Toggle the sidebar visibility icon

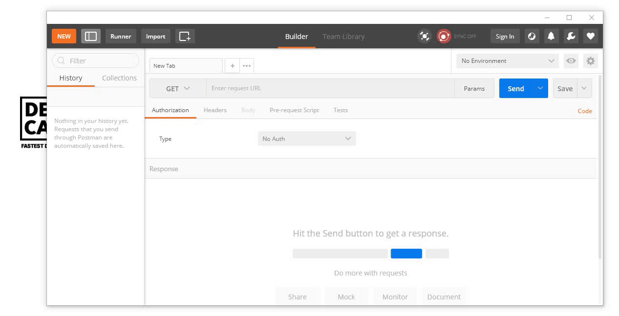coord(91,36)
